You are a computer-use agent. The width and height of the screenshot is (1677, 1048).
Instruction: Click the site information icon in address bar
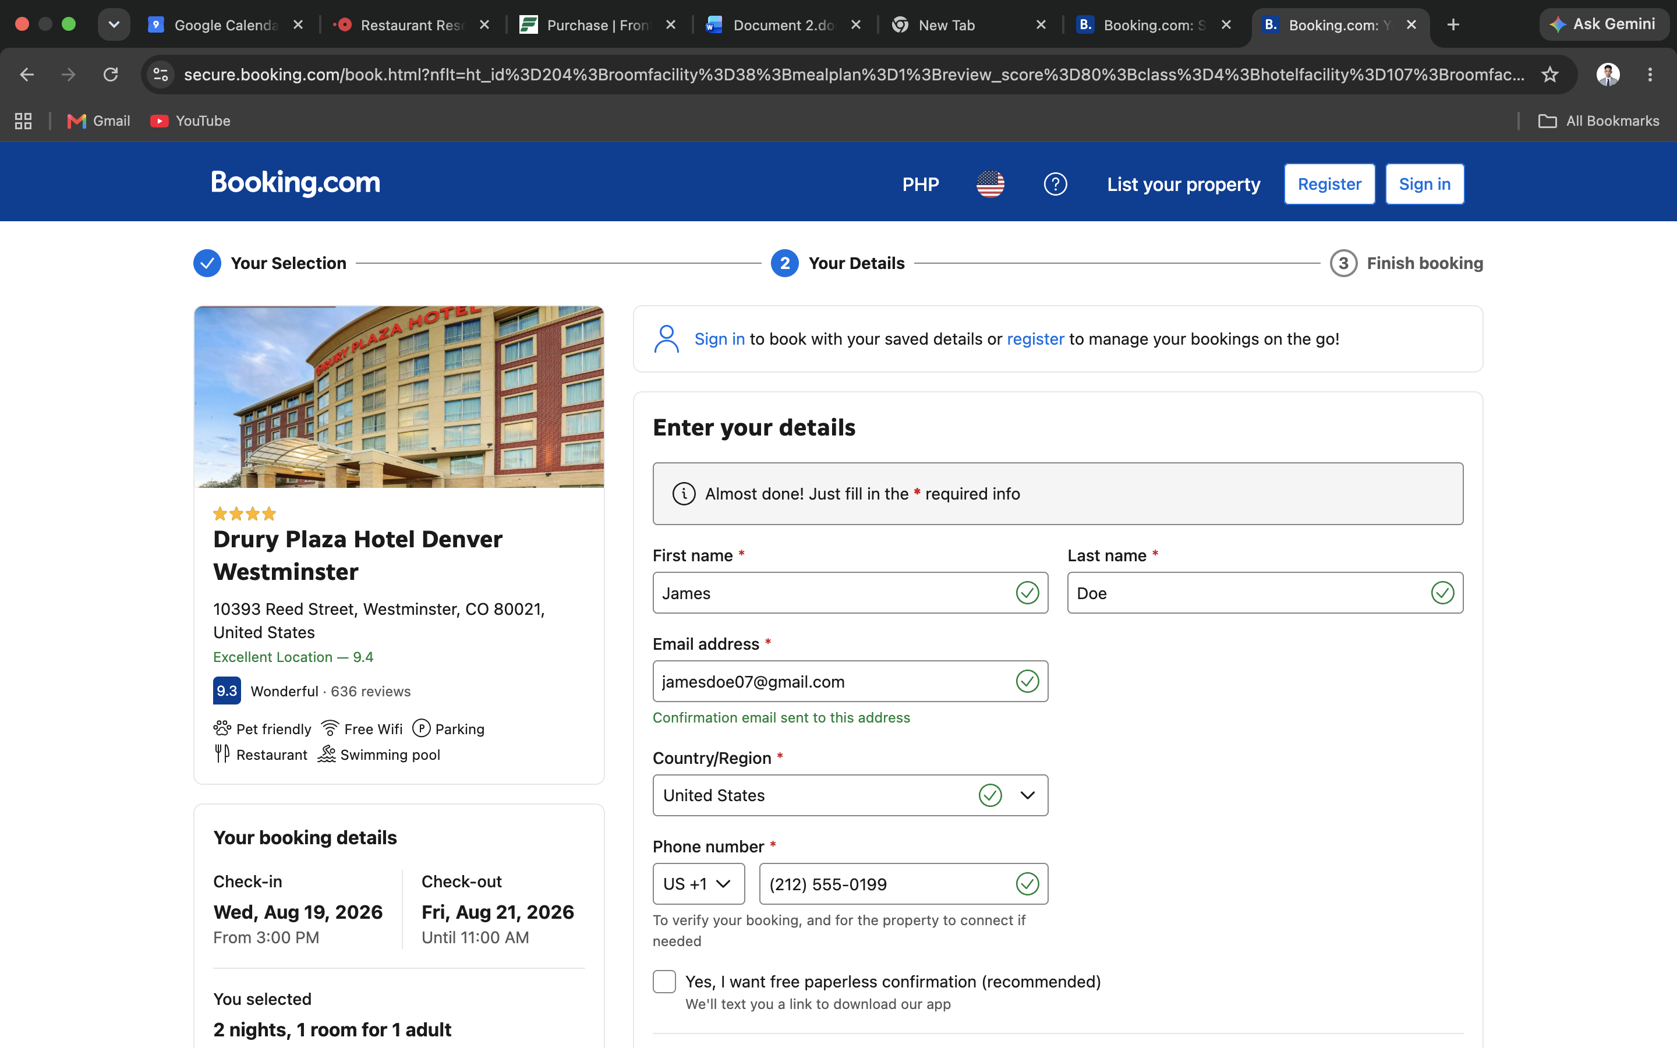[x=161, y=74]
